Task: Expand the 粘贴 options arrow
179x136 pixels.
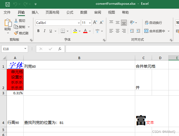Action: tap(8, 33)
